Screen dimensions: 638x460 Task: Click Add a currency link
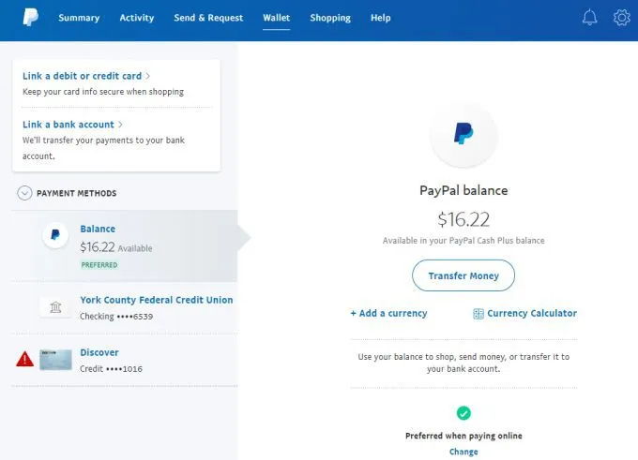pyautogui.click(x=388, y=314)
